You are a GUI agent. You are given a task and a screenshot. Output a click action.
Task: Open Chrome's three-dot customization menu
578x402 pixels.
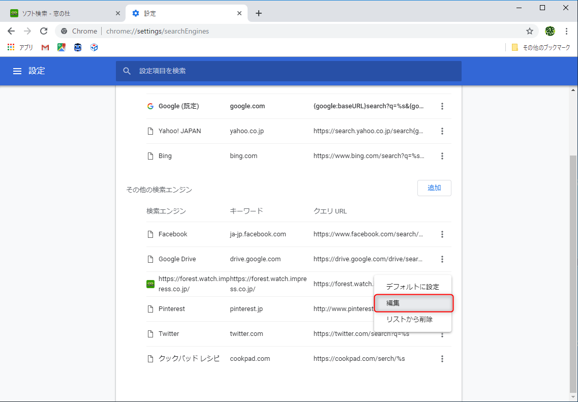(567, 31)
